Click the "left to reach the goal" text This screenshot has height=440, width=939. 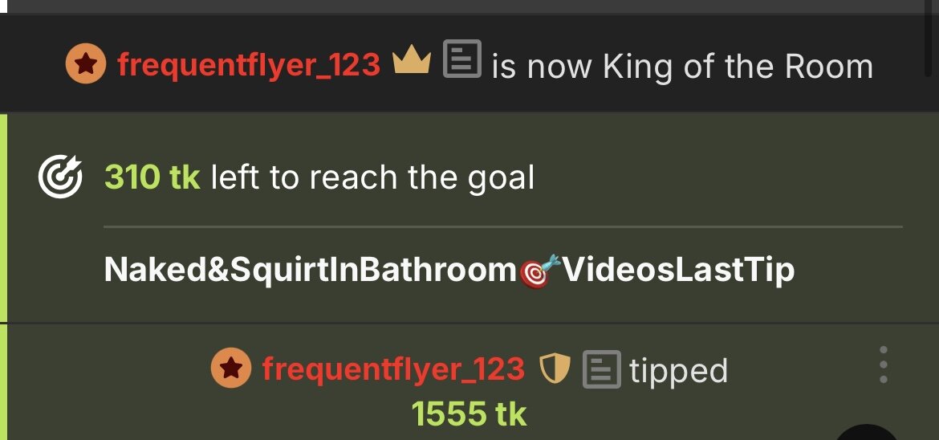[372, 177]
